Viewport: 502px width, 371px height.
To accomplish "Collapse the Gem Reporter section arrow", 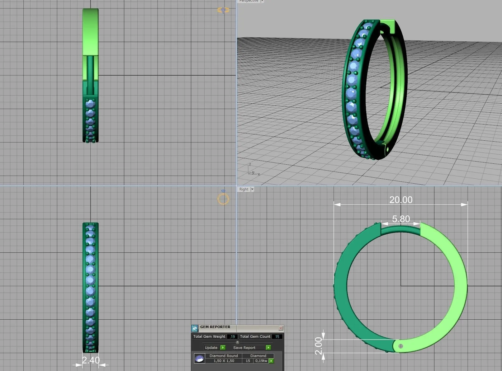I will tap(238, 342).
